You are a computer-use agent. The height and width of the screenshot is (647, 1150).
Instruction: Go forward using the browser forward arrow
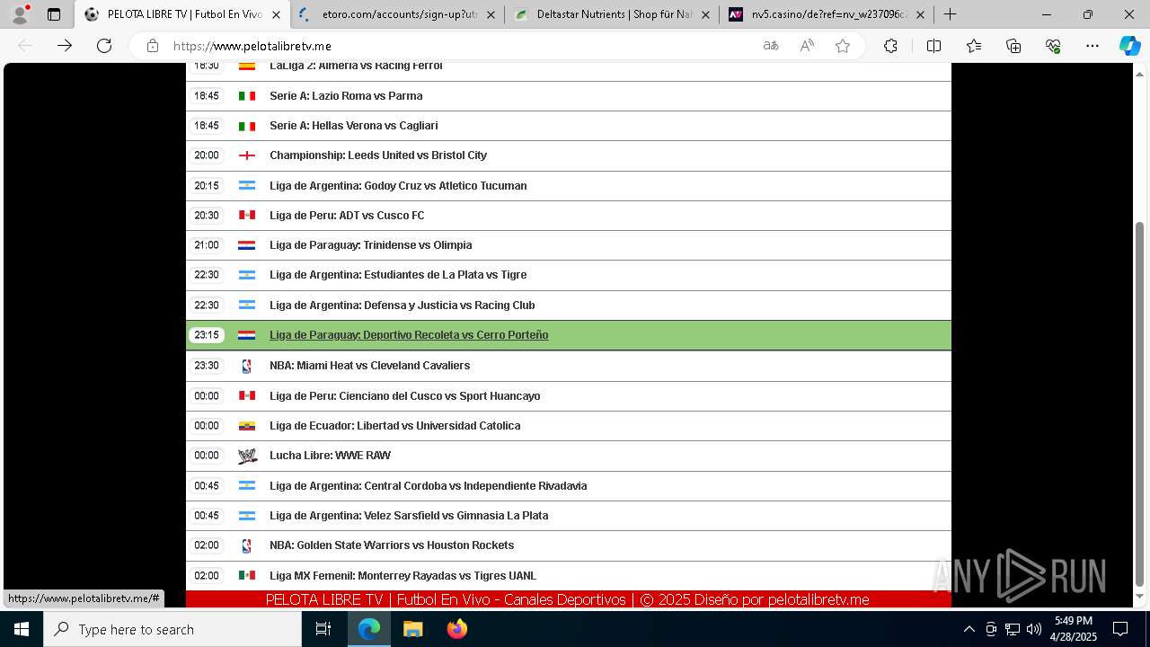pos(65,46)
